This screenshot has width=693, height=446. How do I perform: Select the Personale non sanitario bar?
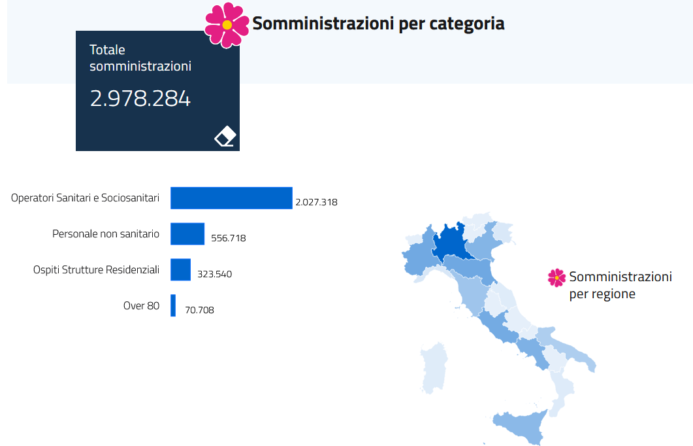click(187, 234)
